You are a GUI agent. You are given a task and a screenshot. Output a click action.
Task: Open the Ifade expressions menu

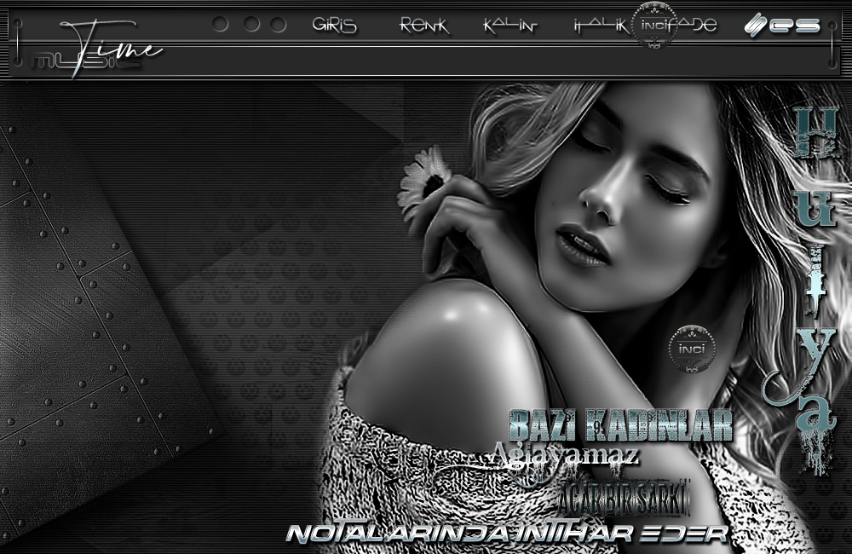coord(694,26)
